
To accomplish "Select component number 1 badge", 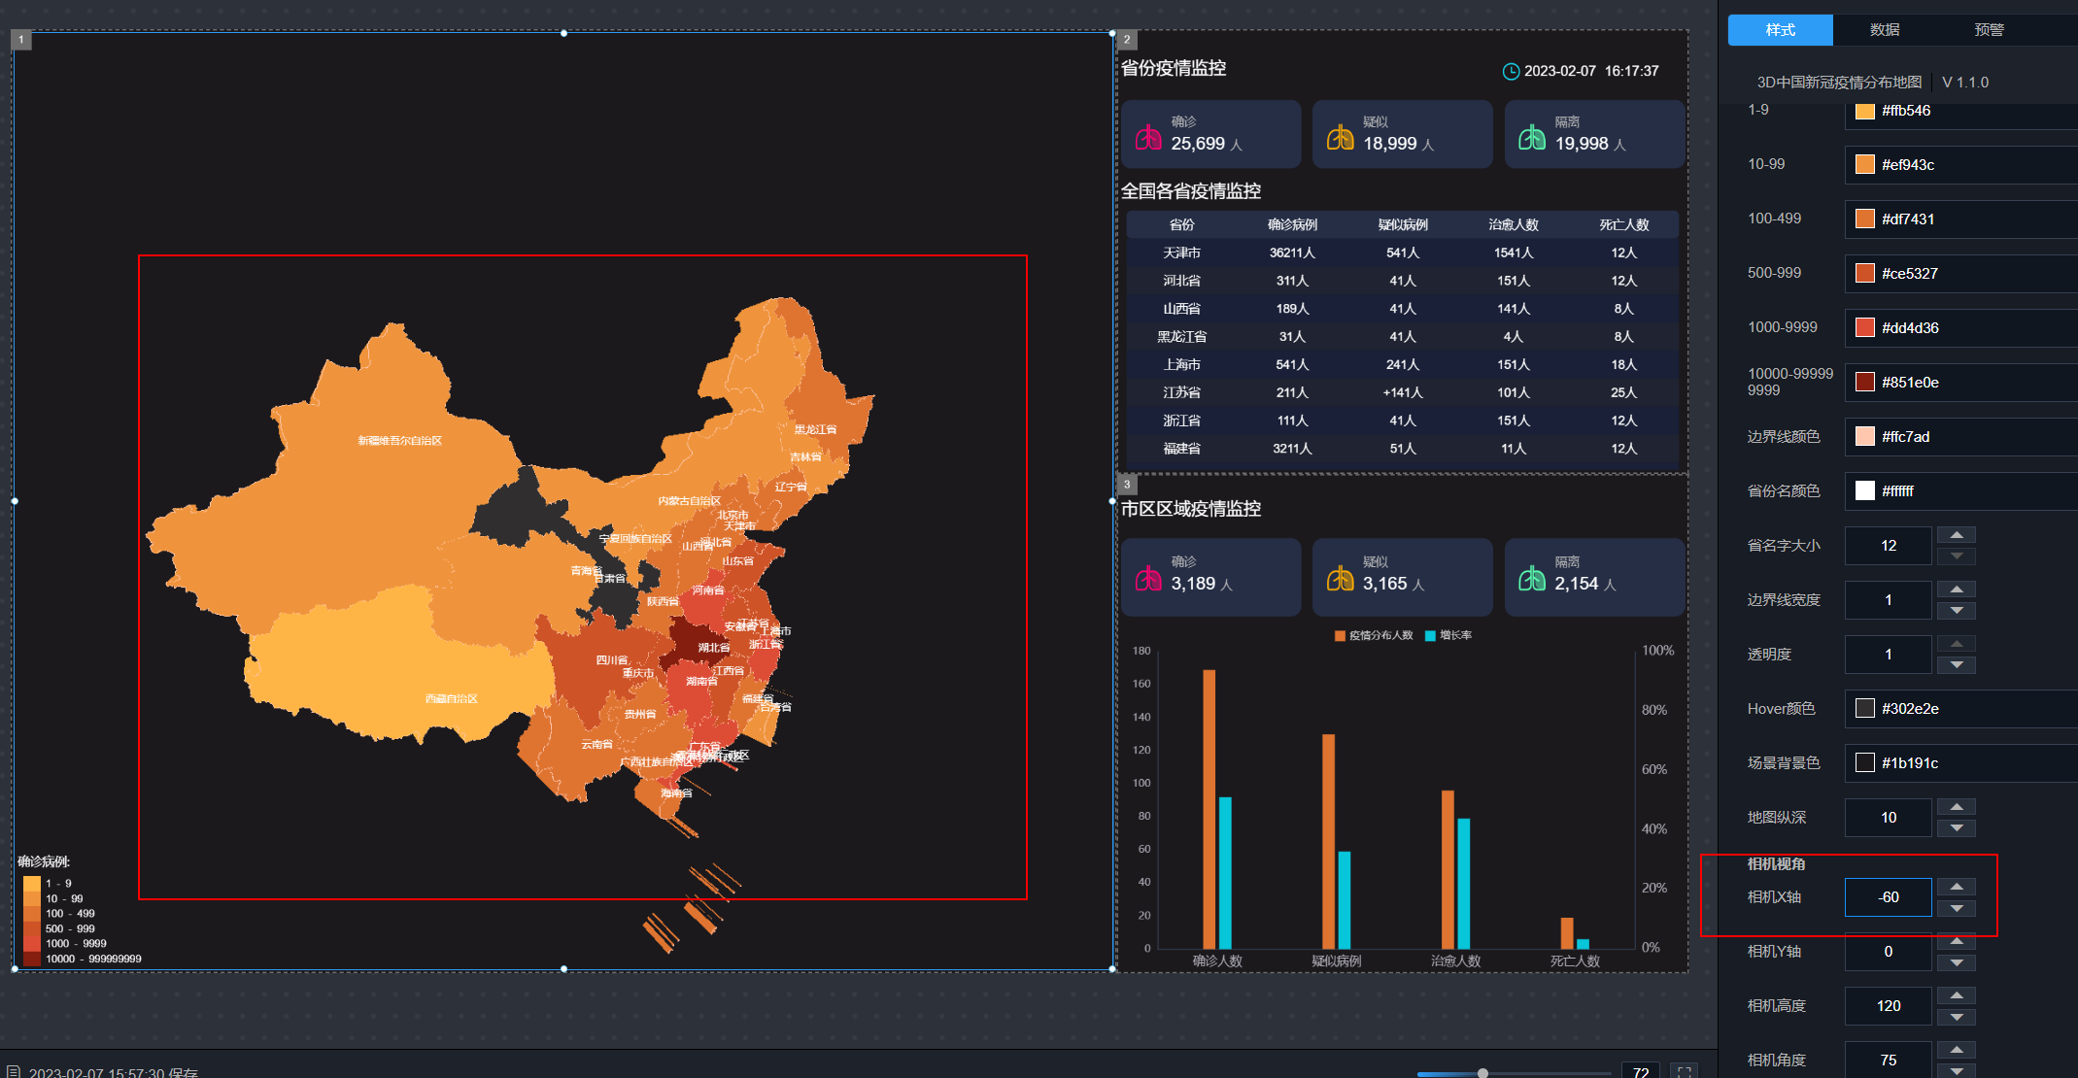I will [x=21, y=40].
